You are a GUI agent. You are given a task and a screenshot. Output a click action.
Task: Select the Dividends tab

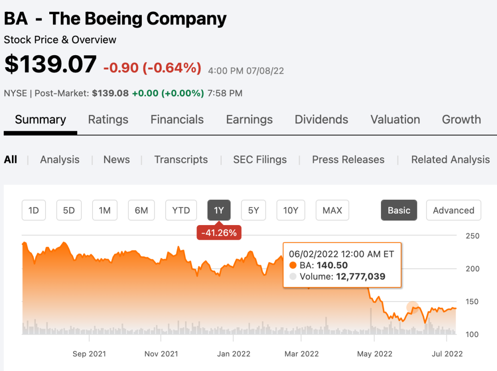(x=321, y=120)
